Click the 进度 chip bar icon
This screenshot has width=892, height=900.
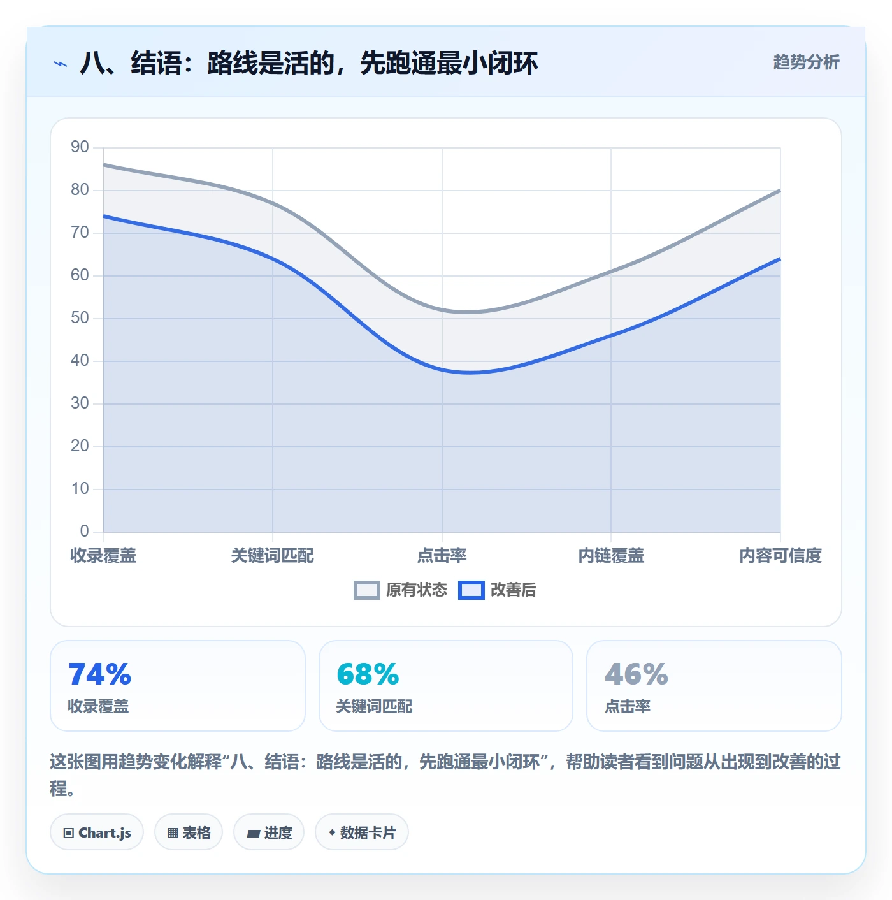(x=253, y=834)
